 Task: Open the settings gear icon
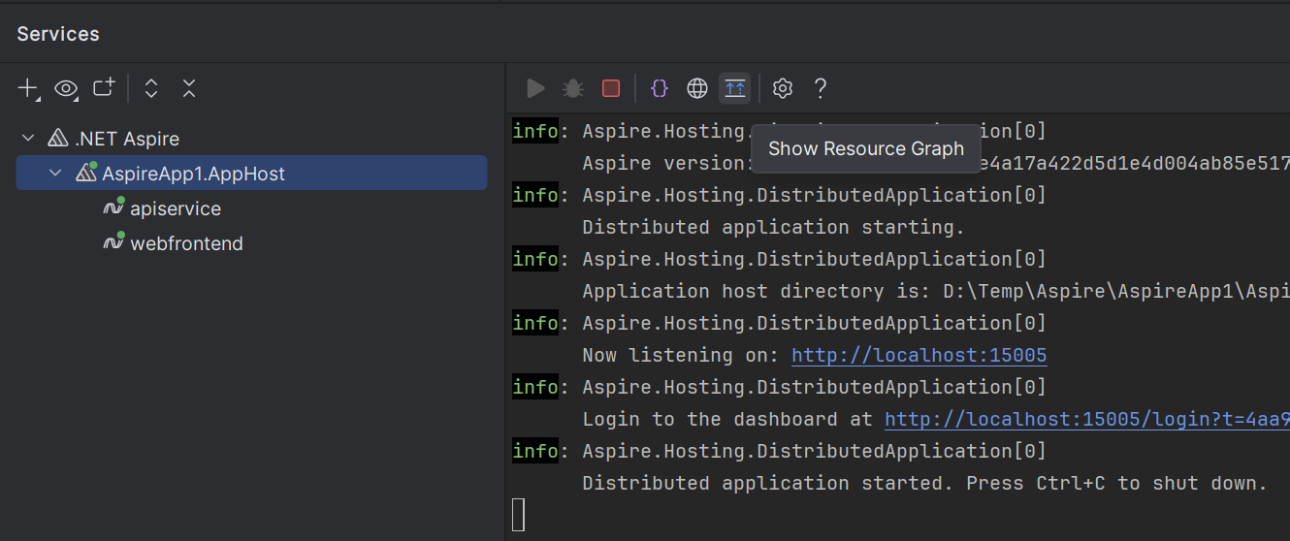[x=783, y=89]
